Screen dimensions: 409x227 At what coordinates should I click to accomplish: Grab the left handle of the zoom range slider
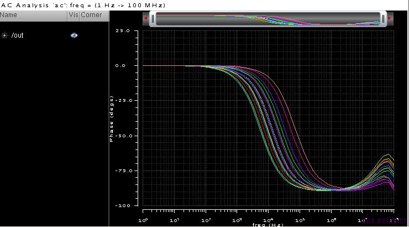click(x=153, y=19)
